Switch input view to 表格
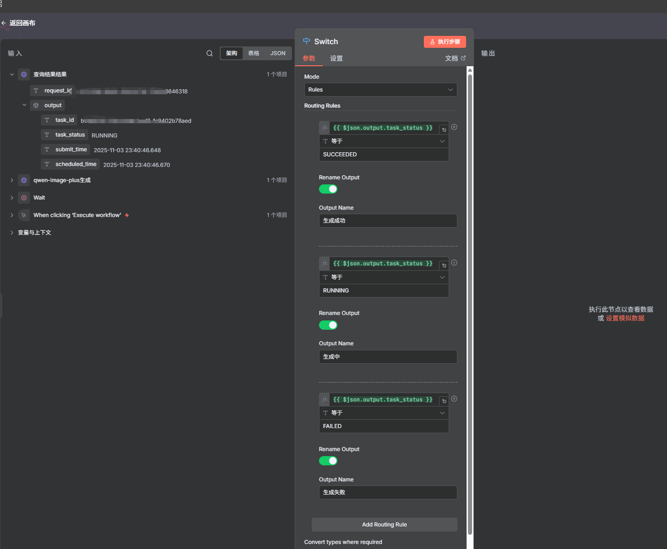Image resolution: width=667 pixels, height=549 pixels. [254, 53]
